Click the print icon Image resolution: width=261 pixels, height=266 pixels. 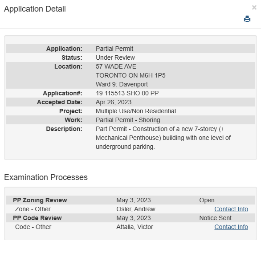click(x=247, y=19)
